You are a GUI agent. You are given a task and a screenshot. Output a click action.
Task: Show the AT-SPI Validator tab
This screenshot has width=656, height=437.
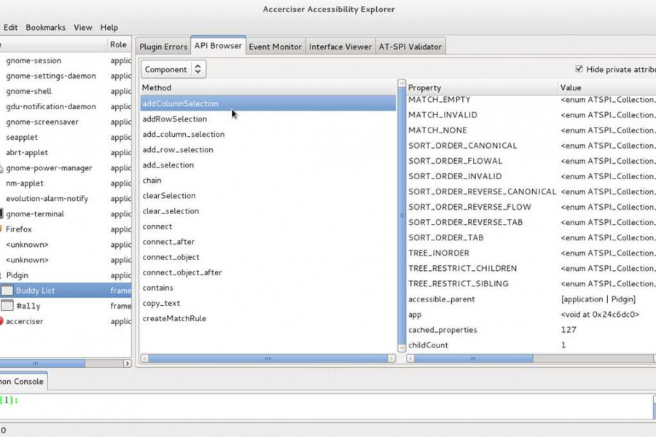point(410,47)
